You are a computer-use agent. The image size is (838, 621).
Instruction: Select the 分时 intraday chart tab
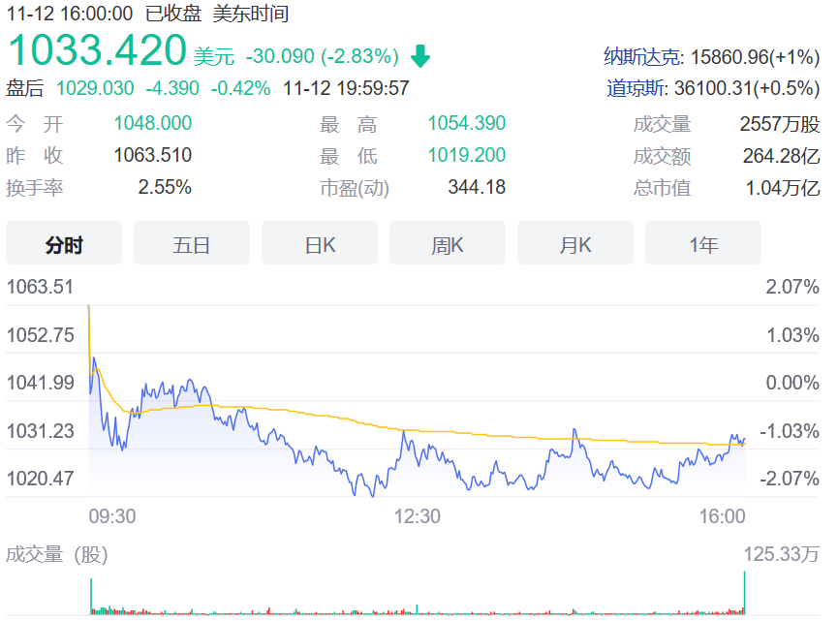[x=63, y=243]
